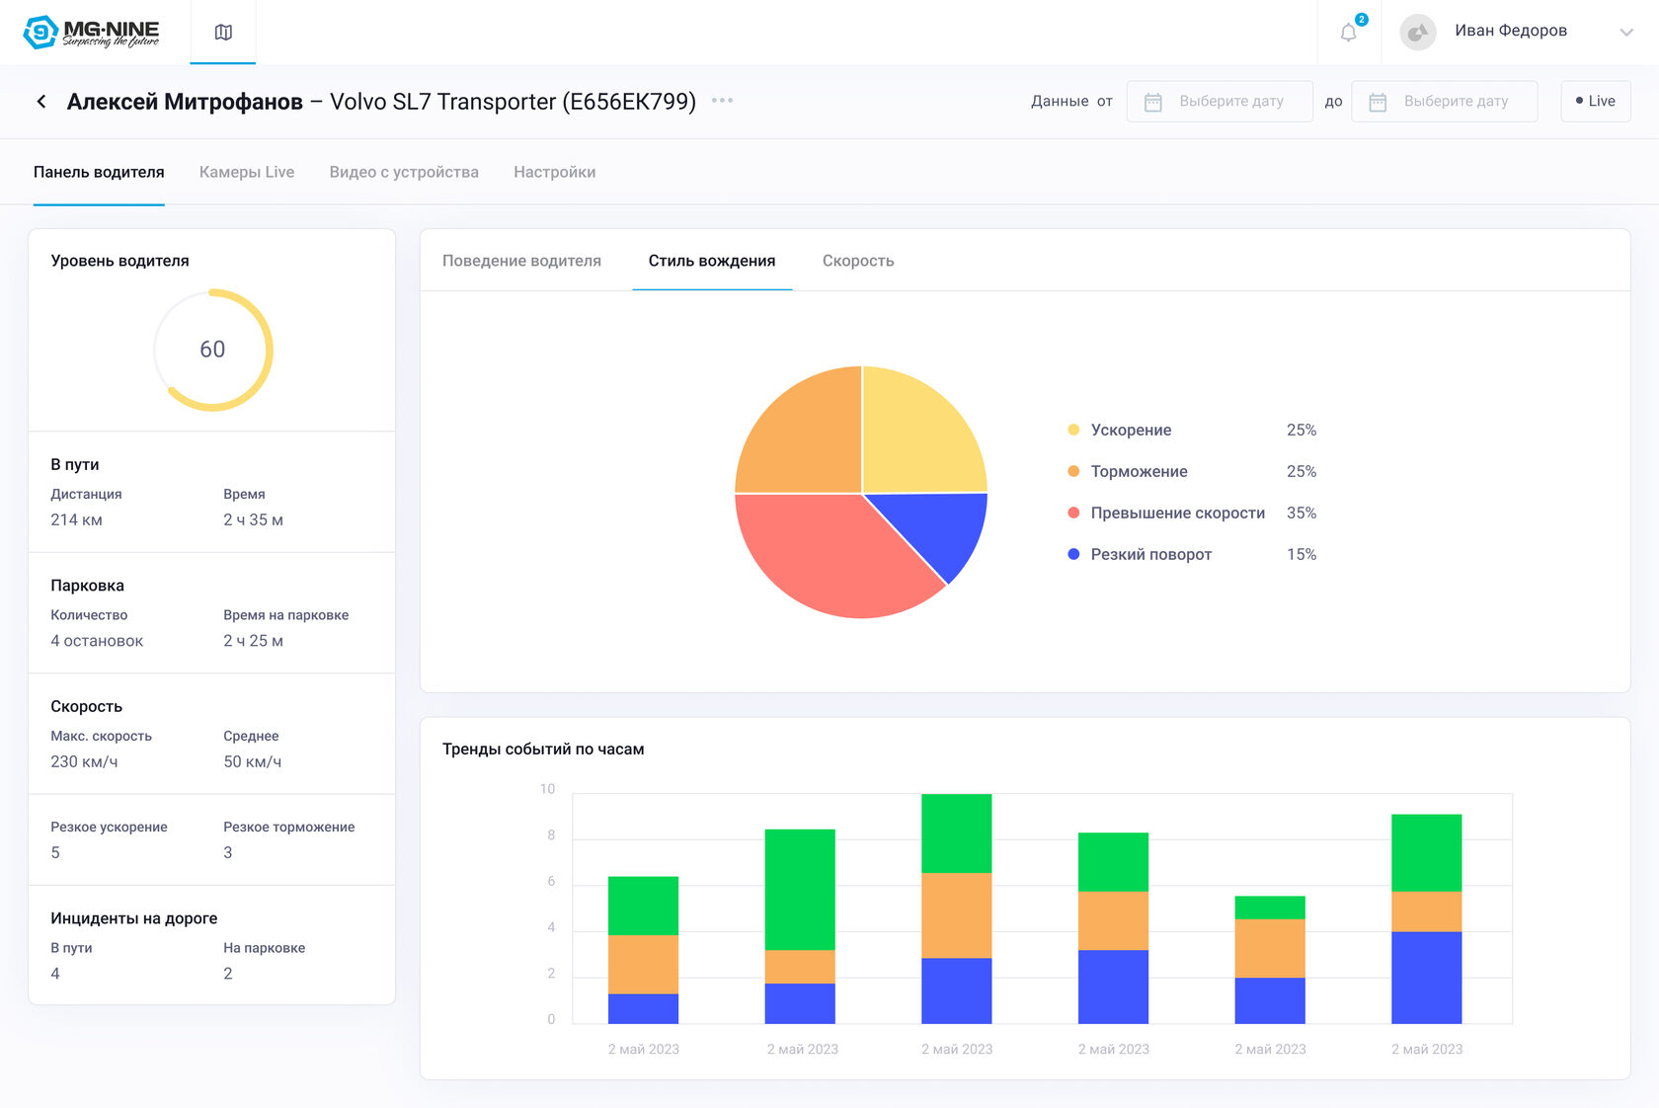Open the map view icon
1659x1108 pixels.
click(223, 33)
